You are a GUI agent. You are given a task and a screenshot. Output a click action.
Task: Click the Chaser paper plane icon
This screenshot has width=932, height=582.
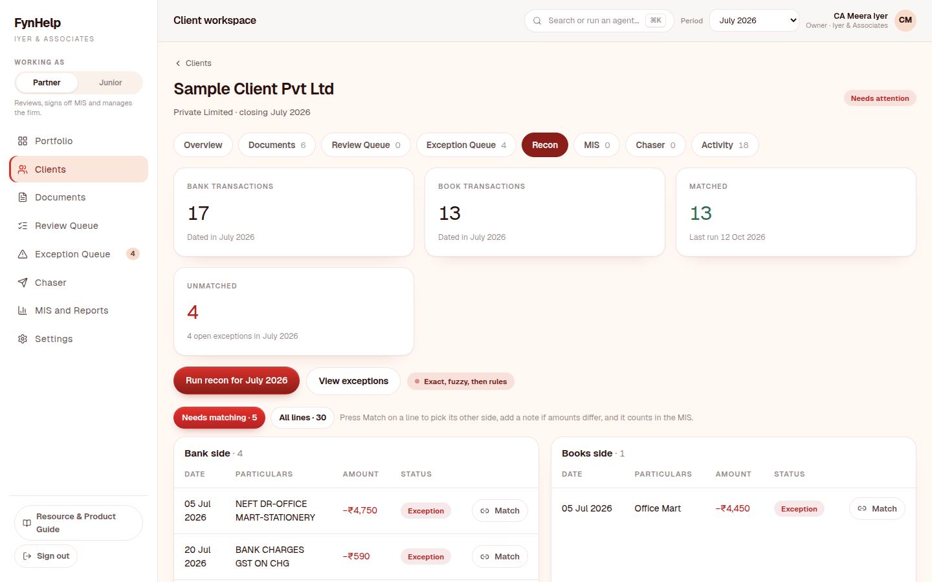tap(23, 283)
